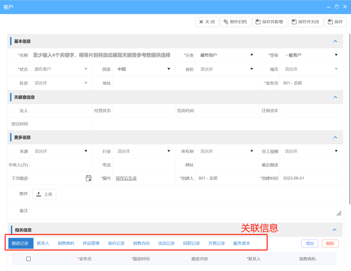
Task: Click the 附件归档 paperclip button
Action: point(235,22)
